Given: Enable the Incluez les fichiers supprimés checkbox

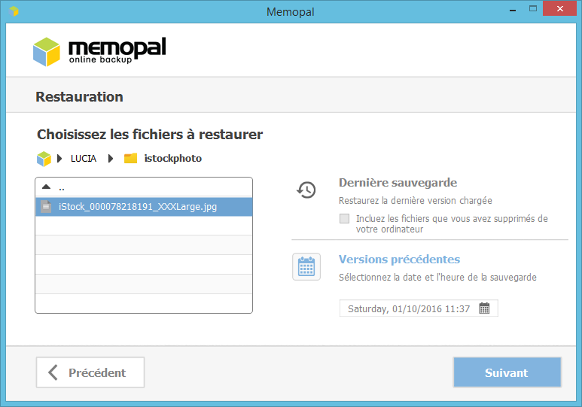Looking at the screenshot, I should [344, 218].
